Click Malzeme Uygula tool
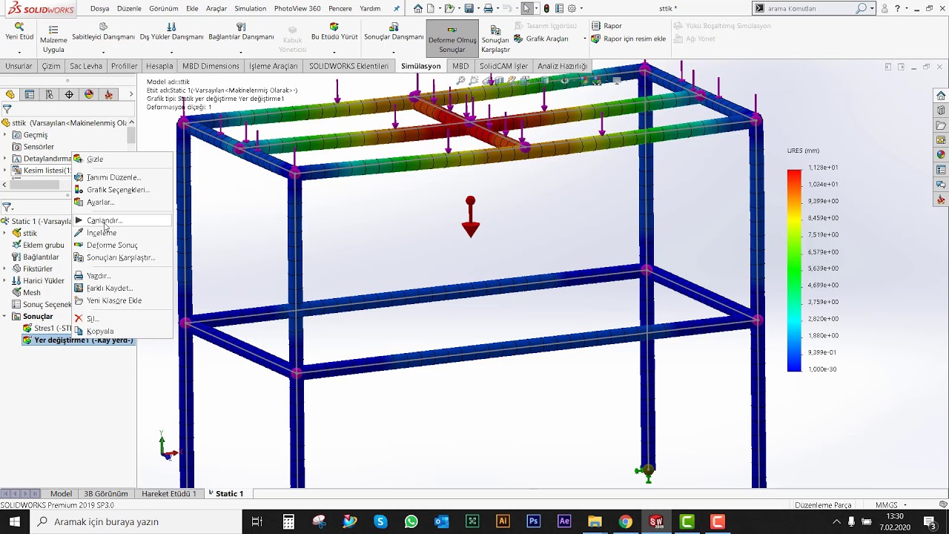 [53, 39]
